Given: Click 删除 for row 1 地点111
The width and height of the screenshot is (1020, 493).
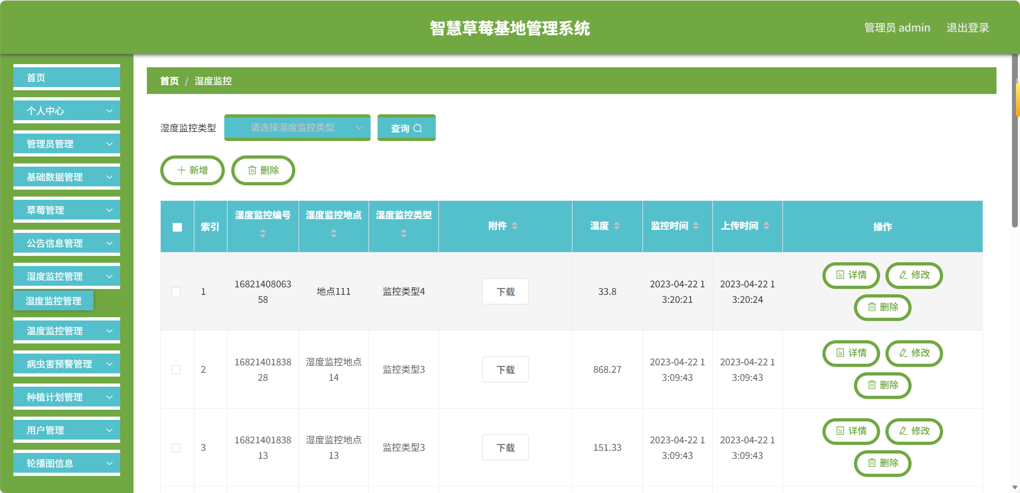Looking at the screenshot, I should pyautogui.click(x=883, y=307).
